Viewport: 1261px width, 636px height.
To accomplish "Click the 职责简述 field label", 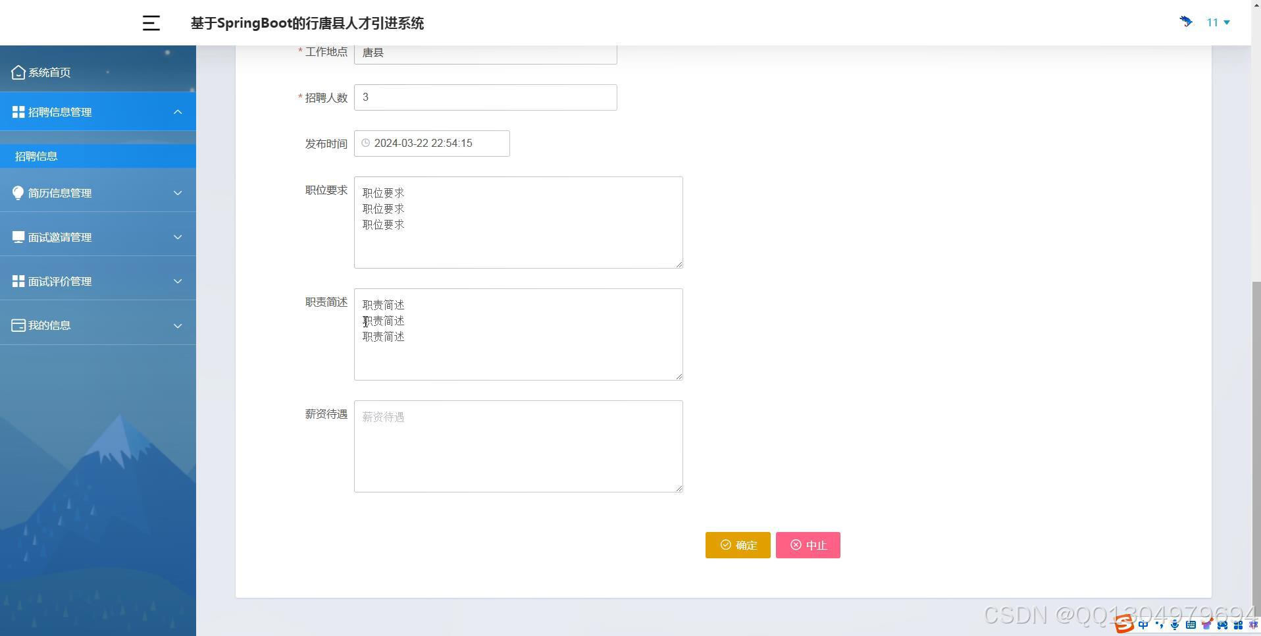I will tap(326, 302).
